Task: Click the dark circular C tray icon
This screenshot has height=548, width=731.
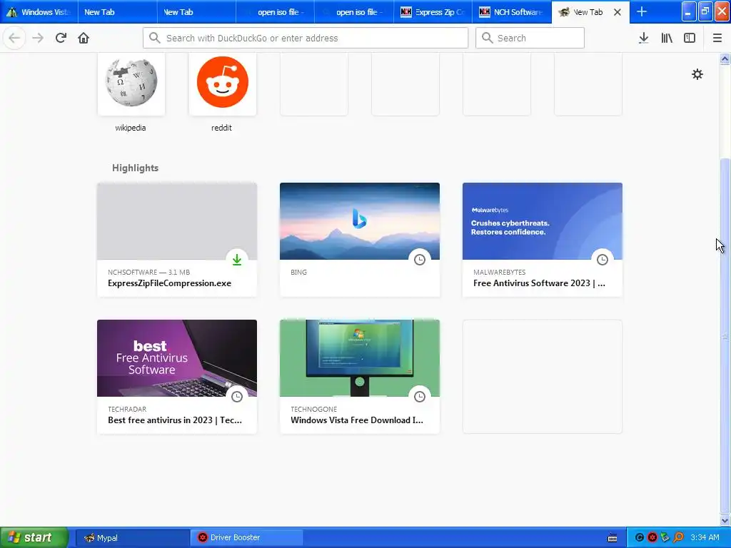Action: click(x=640, y=538)
